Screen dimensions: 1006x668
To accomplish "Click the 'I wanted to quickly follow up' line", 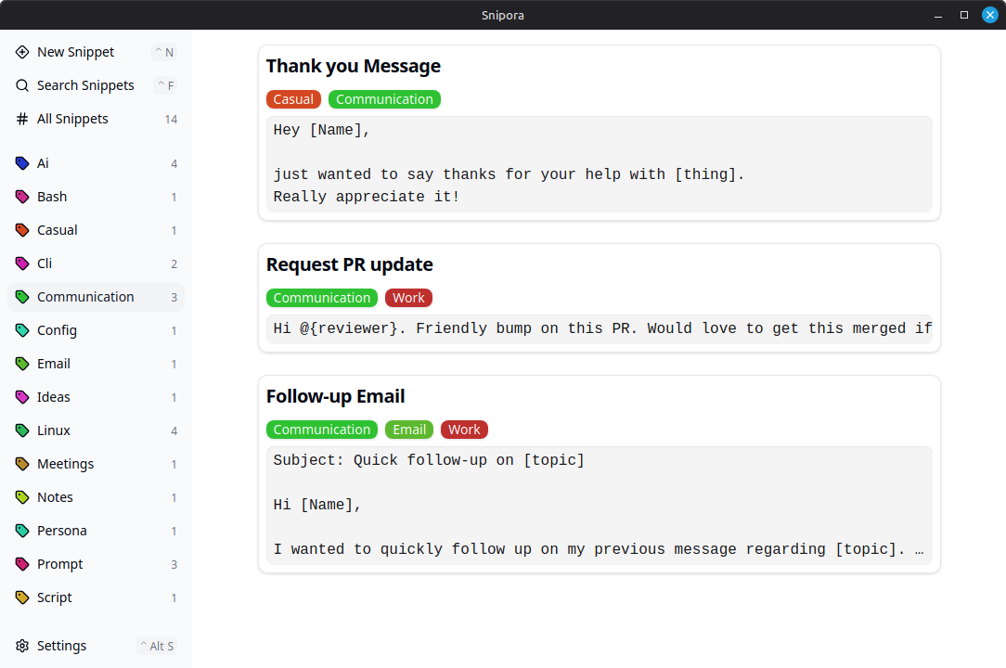I will 599,549.
